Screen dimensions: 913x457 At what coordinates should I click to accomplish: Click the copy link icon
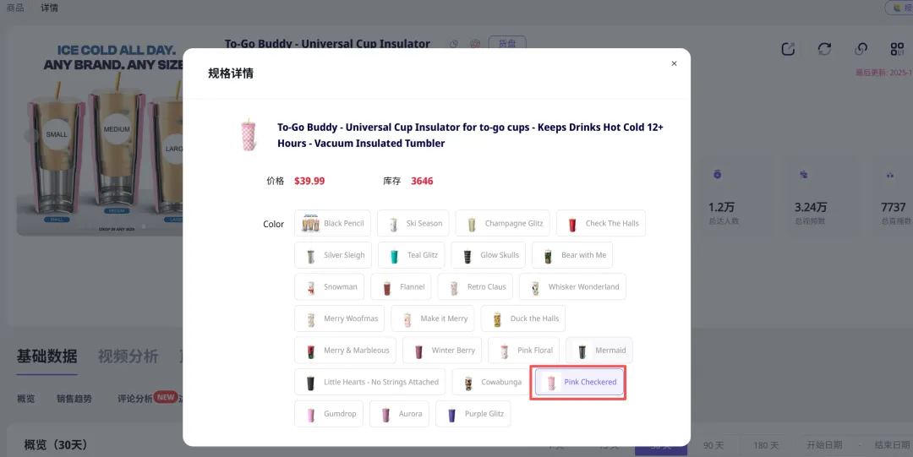point(861,49)
